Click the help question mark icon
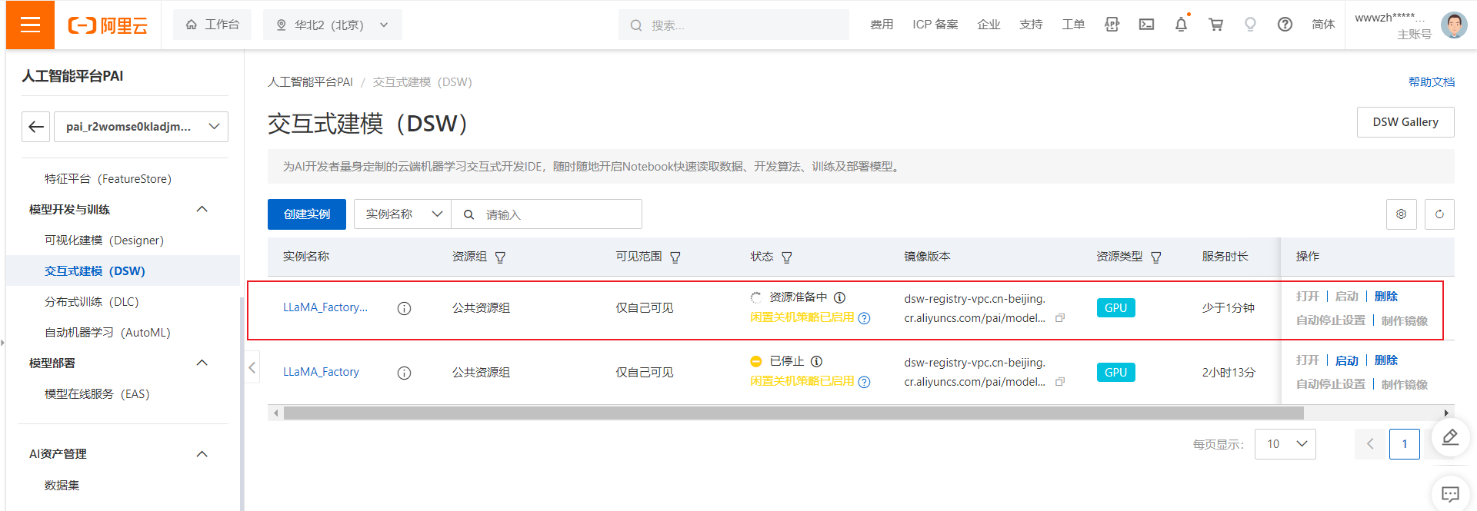The width and height of the screenshot is (1477, 511). (1285, 25)
